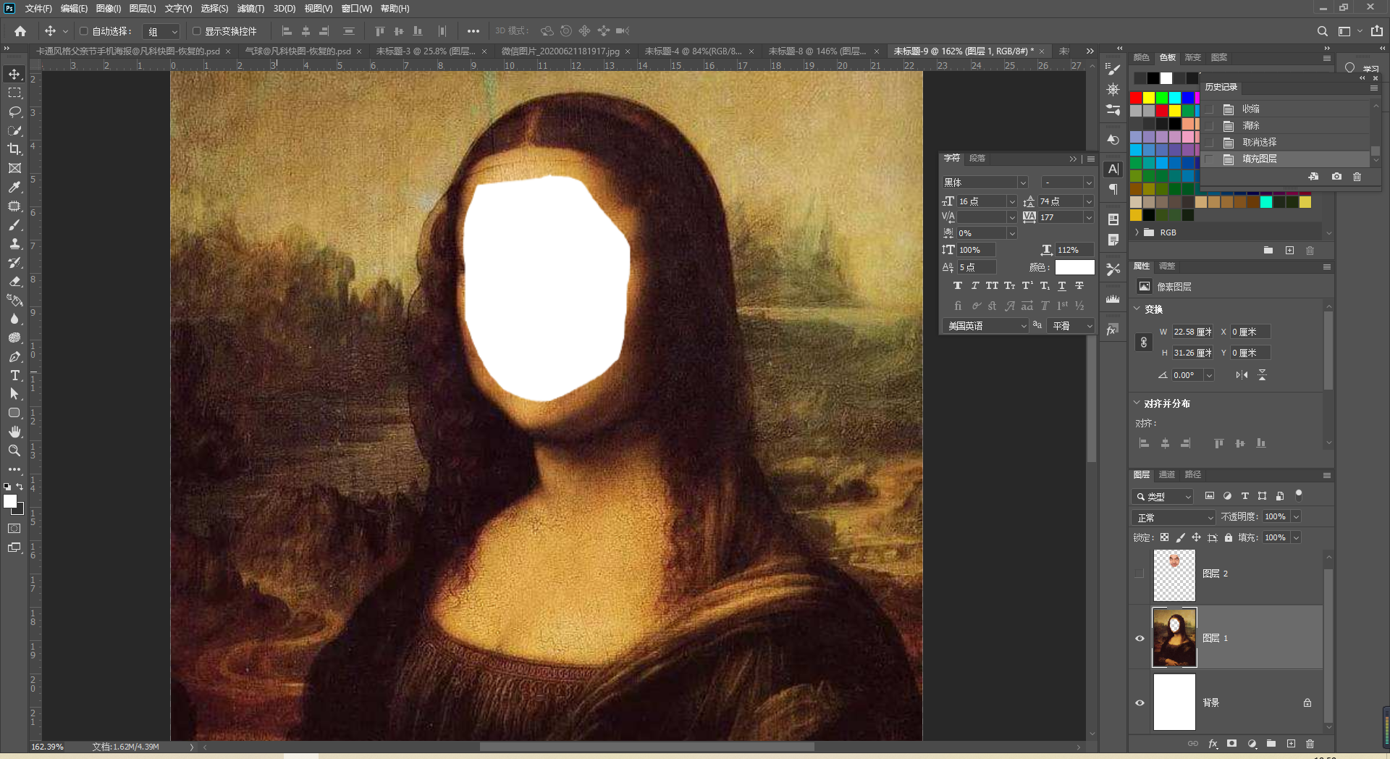Open the 图像(I) menu

(109, 9)
